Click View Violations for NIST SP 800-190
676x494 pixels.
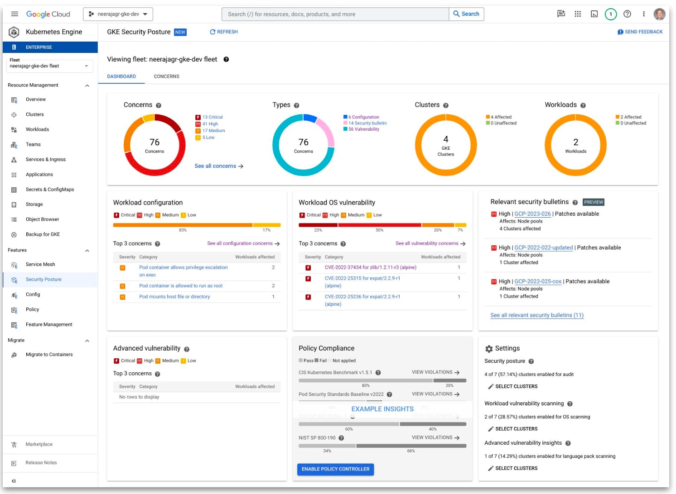(435, 437)
